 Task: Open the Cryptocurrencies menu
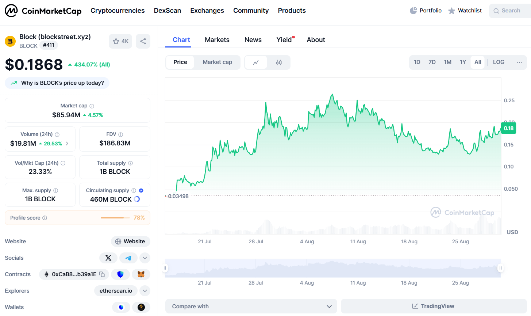point(118,11)
